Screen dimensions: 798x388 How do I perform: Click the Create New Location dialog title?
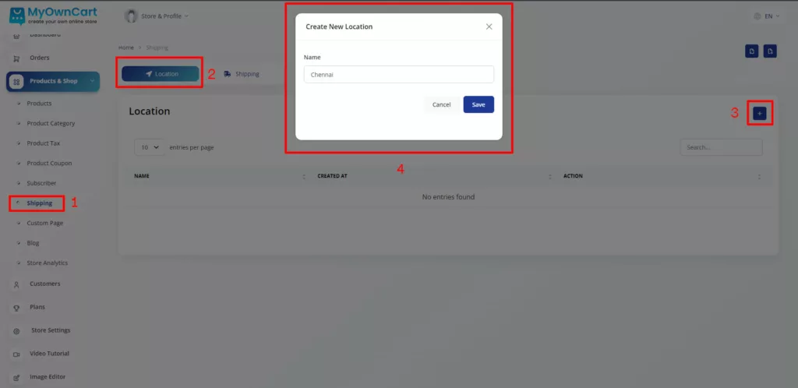pos(339,27)
